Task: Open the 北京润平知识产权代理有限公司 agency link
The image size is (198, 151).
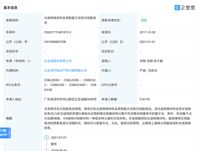Action: coord(66,71)
